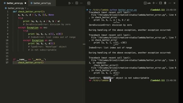Viewport: 183px width, 103px height.
Task: Click better_error.py link in terminal command
Action: (128, 10)
